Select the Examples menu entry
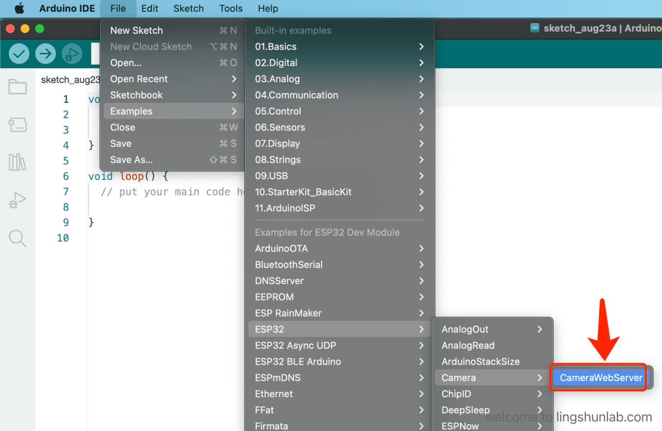This screenshot has width=662, height=431. [x=173, y=111]
